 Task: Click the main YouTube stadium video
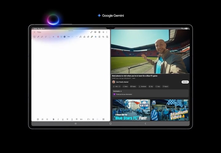pos(150,51)
